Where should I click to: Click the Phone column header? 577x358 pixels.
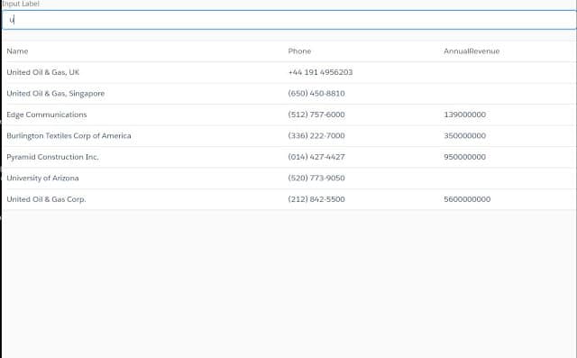click(x=299, y=51)
